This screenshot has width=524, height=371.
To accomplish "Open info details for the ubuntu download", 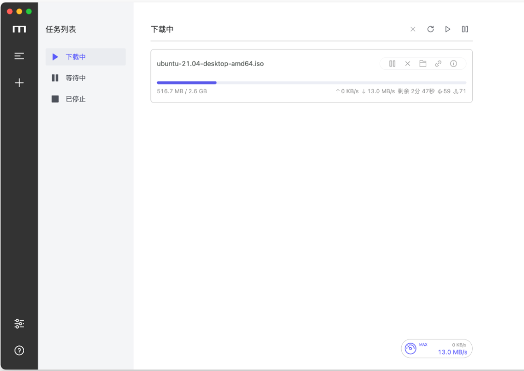I will (x=453, y=64).
